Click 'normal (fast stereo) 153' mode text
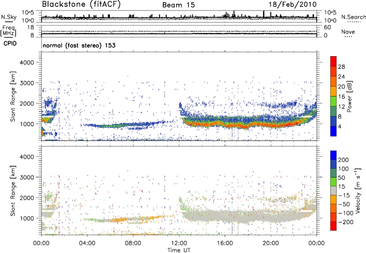Image resolution: width=366 pixels, height=253 pixels. tap(79, 45)
